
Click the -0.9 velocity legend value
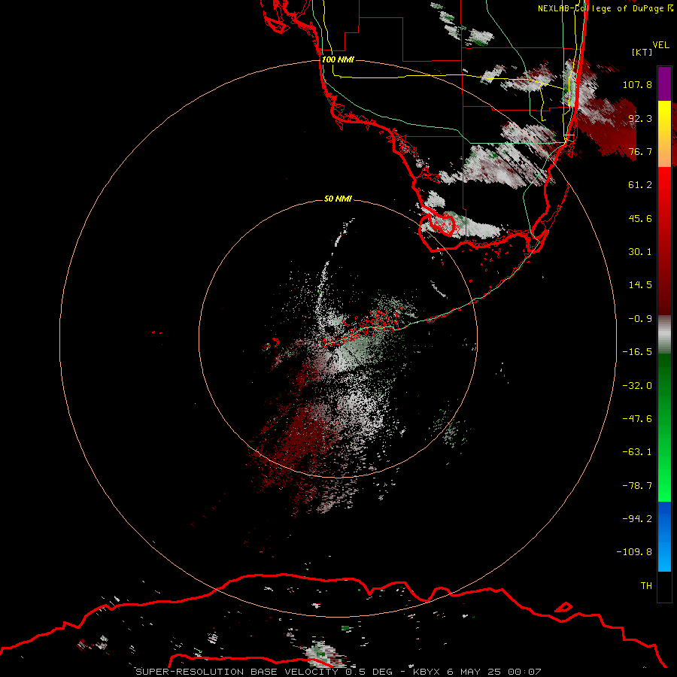pos(640,319)
